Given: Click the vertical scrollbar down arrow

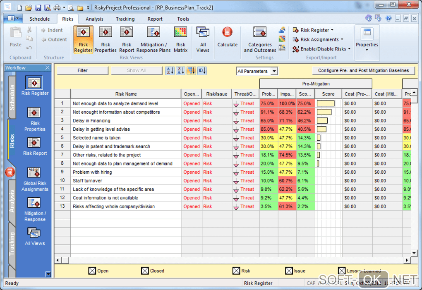Looking at the screenshot, I should point(414,253).
